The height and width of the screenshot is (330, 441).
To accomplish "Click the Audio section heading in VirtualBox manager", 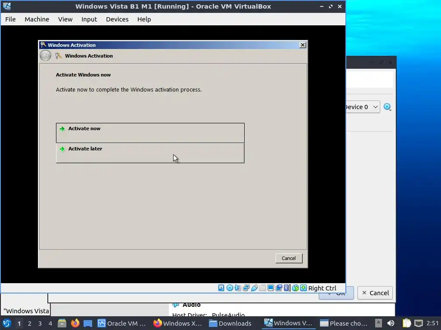I will coord(192,305).
